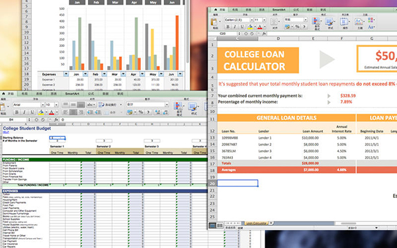Select the Loan Calculator sheet tab
This screenshot has height=248, width=397.
pyautogui.click(x=257, y=224)
